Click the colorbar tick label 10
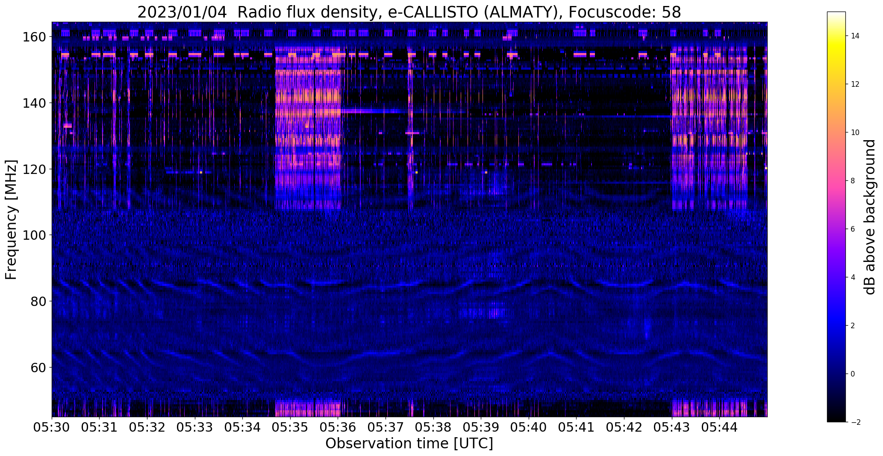This screenshot has width=883, height=456. tap(855, 132)
